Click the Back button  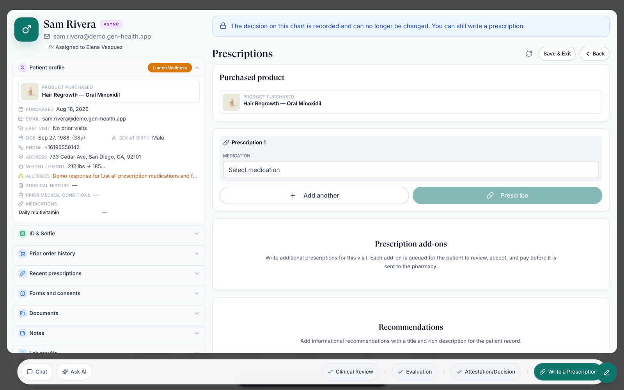[x=594, y=54]
